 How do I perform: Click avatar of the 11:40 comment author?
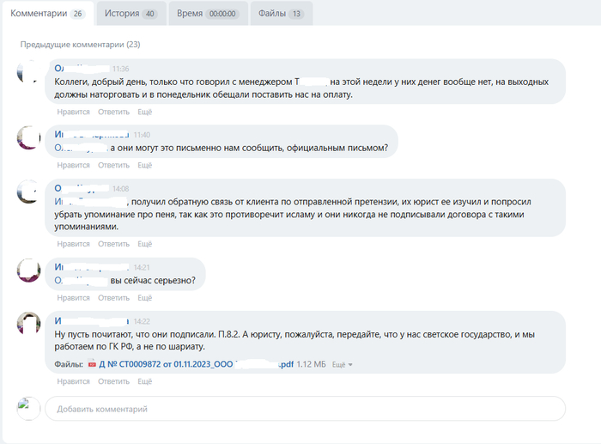tap(29, 137)
